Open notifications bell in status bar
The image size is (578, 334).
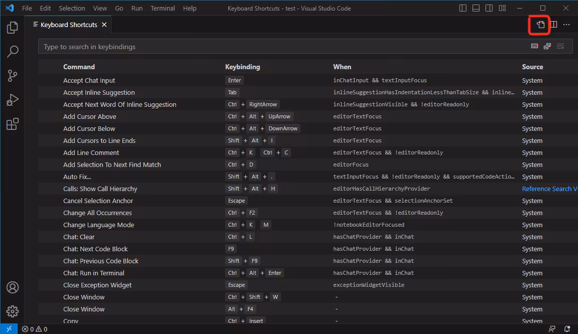tap(567, 329)
